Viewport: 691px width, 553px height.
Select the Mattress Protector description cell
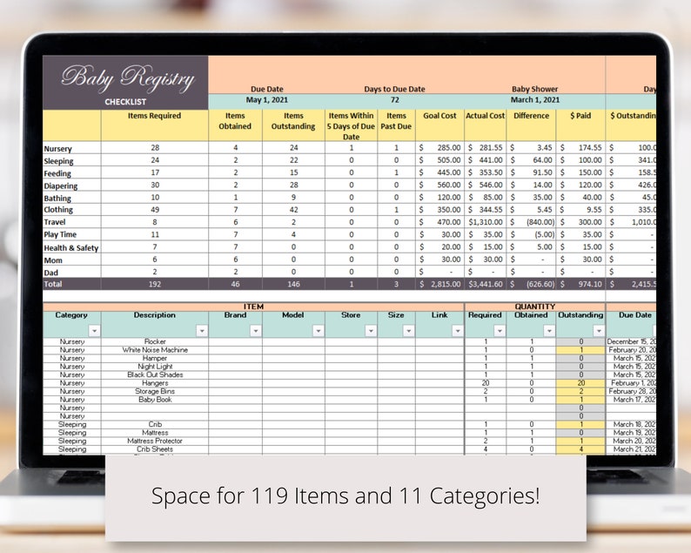click(x=155, y=441)
